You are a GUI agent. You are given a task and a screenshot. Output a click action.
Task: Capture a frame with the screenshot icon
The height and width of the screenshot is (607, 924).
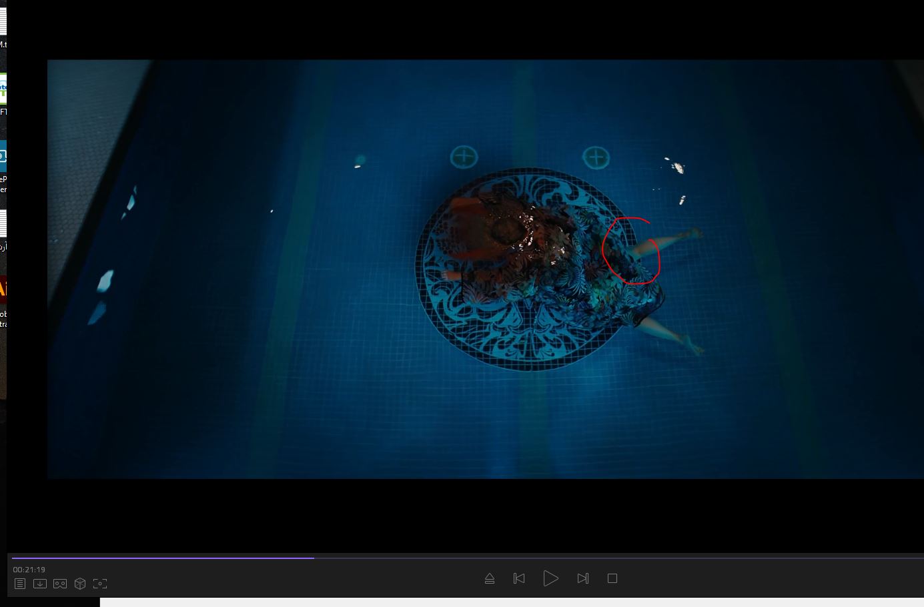[100, 584]
